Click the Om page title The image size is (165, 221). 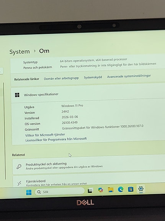click(x=44, y=51)
